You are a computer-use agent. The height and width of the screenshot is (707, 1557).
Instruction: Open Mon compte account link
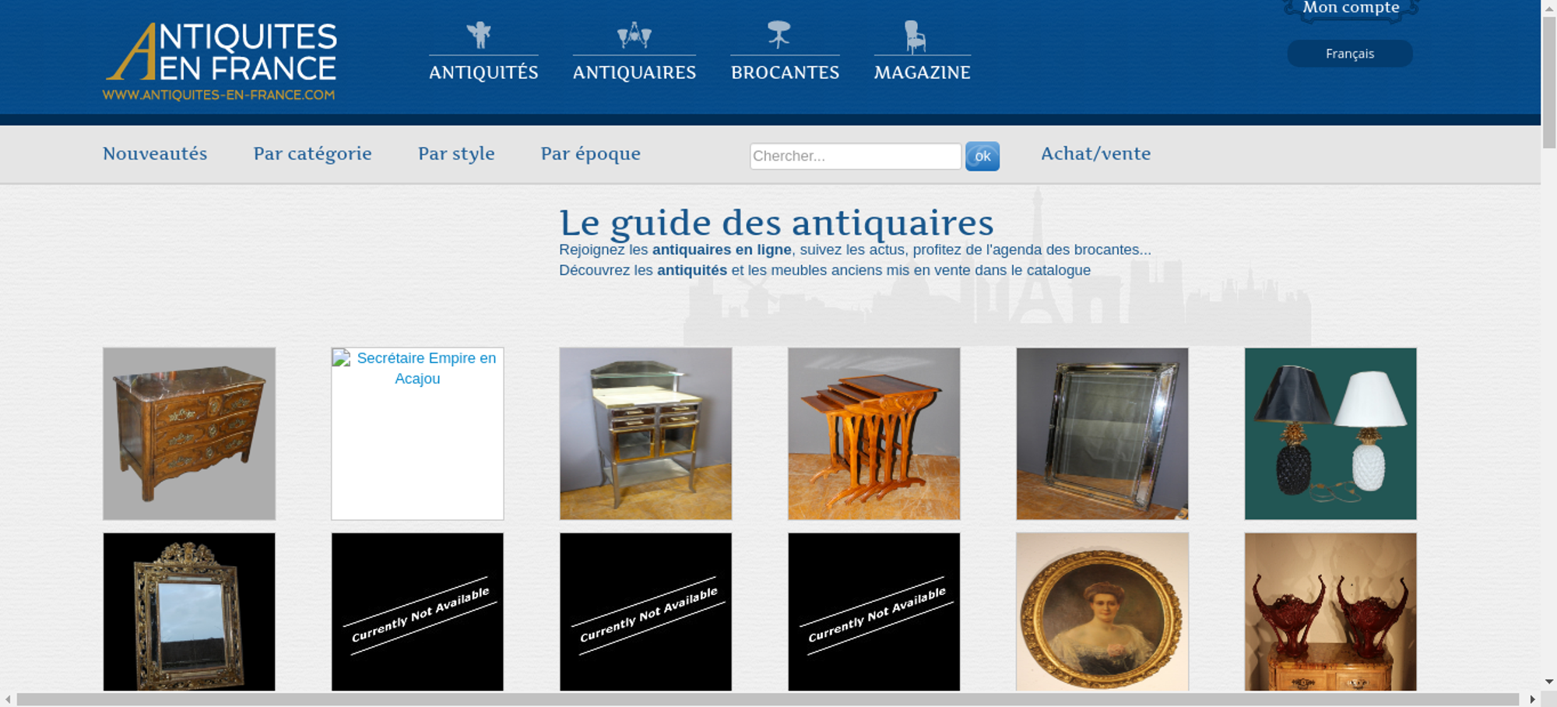coord(1351,9)
